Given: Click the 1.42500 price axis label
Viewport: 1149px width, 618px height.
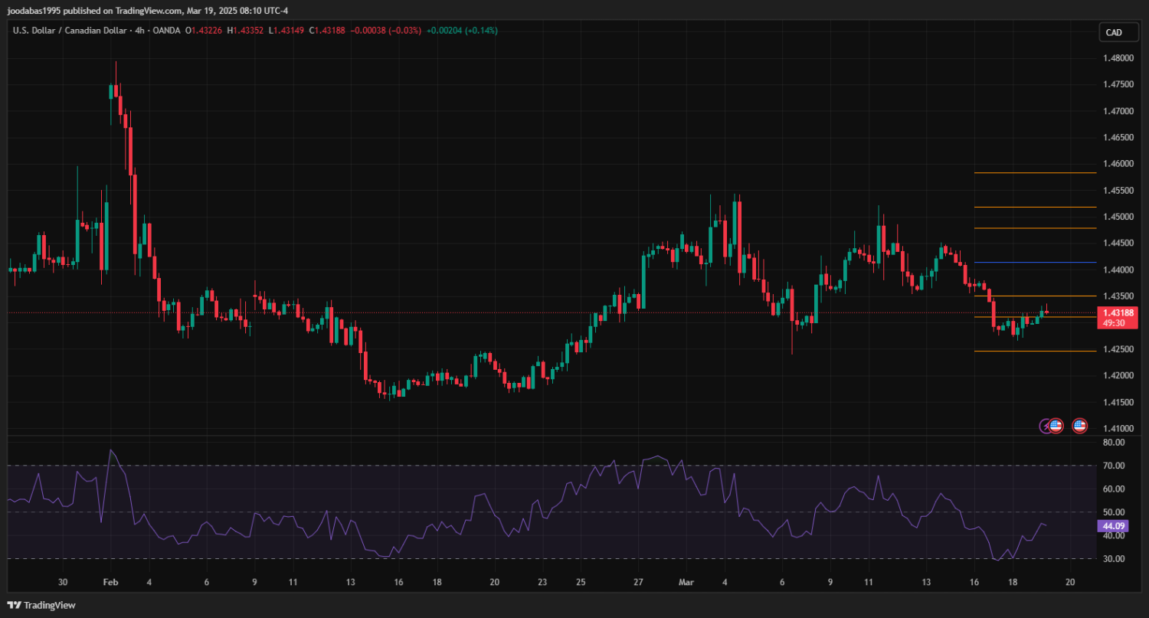Looking at the screenshot, I should click(x=1119, y=349).
